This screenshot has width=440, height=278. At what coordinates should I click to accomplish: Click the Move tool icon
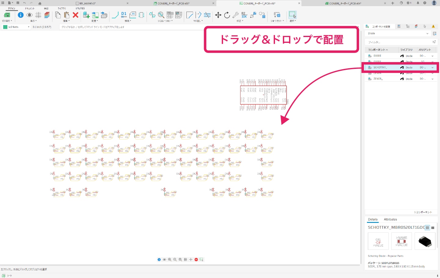pos(218,15)
